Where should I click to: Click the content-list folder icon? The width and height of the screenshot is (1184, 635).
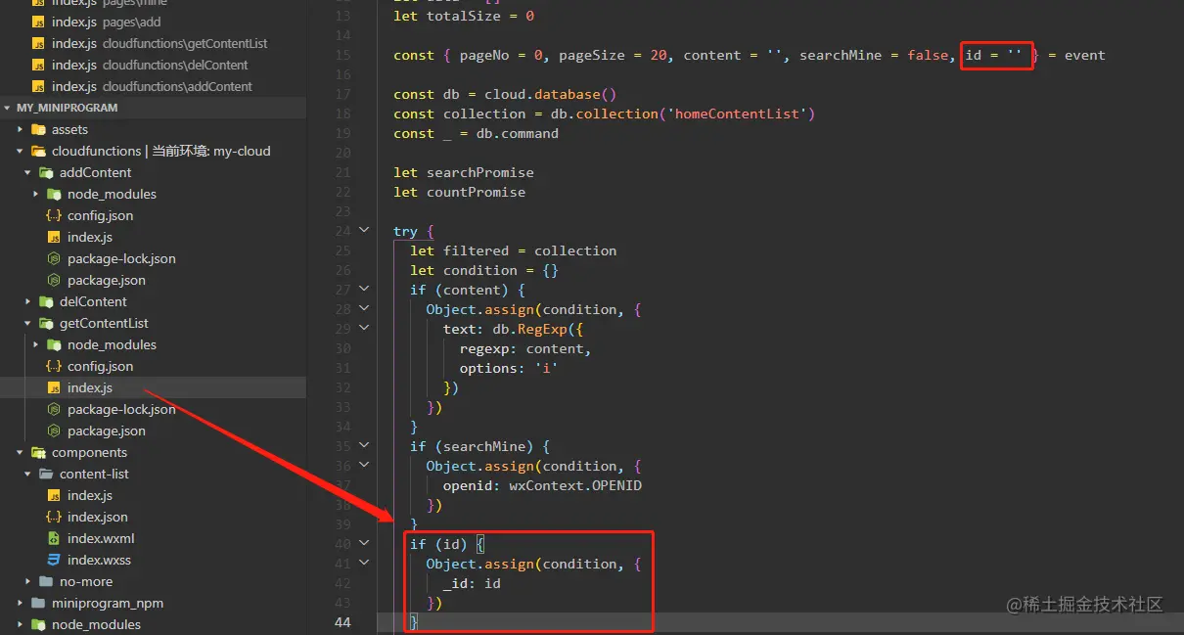[x=46, y=474]
